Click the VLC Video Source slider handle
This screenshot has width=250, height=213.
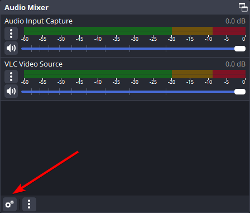[x=240, y=92]
